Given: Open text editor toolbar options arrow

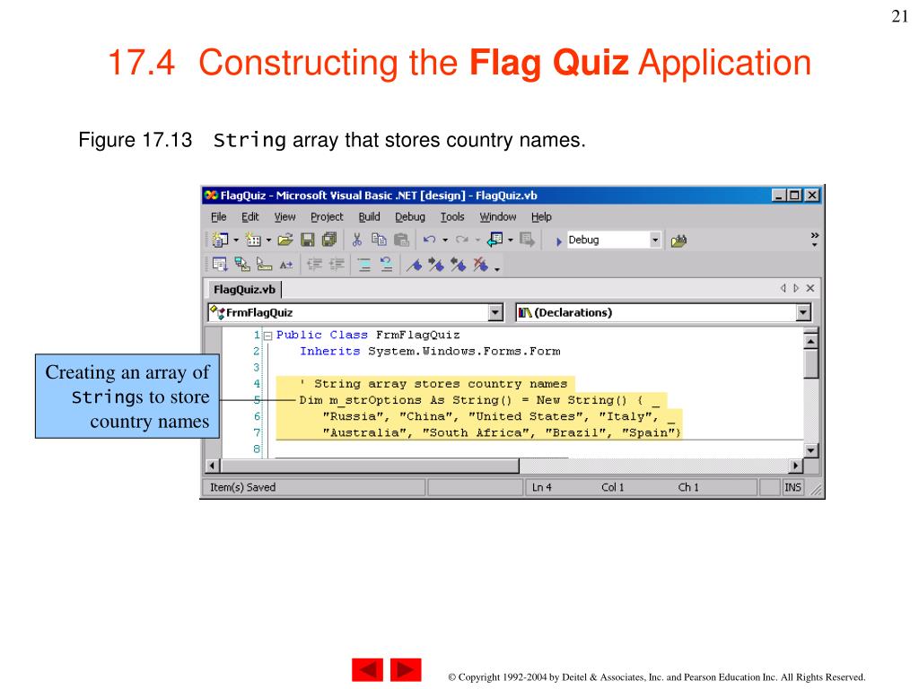Looking at the screenshot, I should [x=497, y=269].
